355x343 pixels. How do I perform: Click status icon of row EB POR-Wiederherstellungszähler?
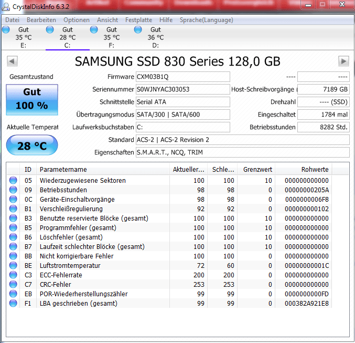(13, 294)
